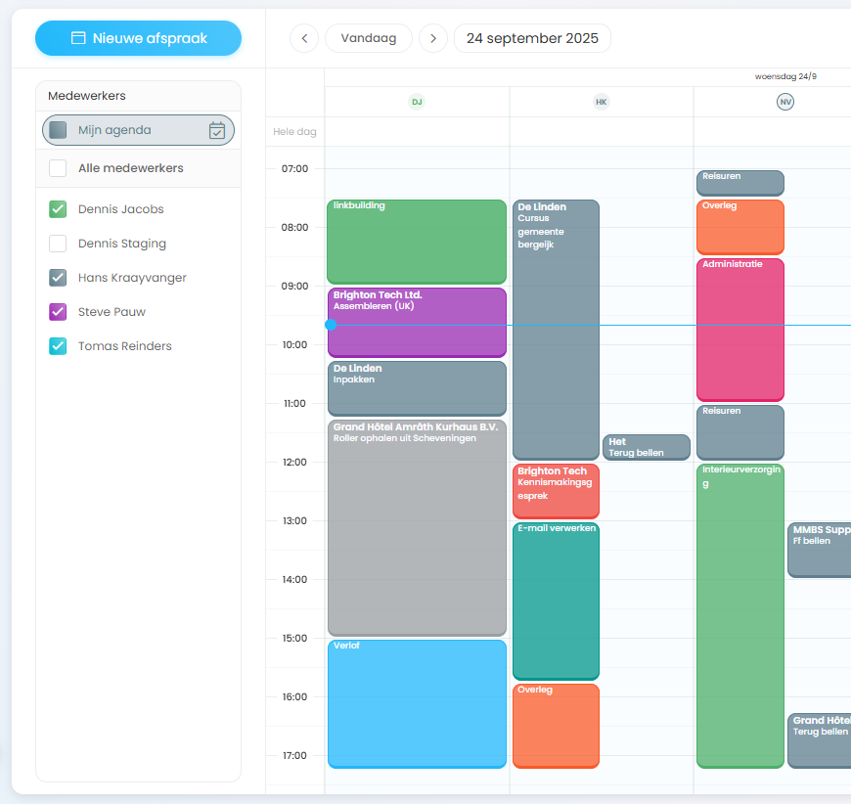
Task: Disable the Steve Pauw checkbox
Action: pos(58,312)
